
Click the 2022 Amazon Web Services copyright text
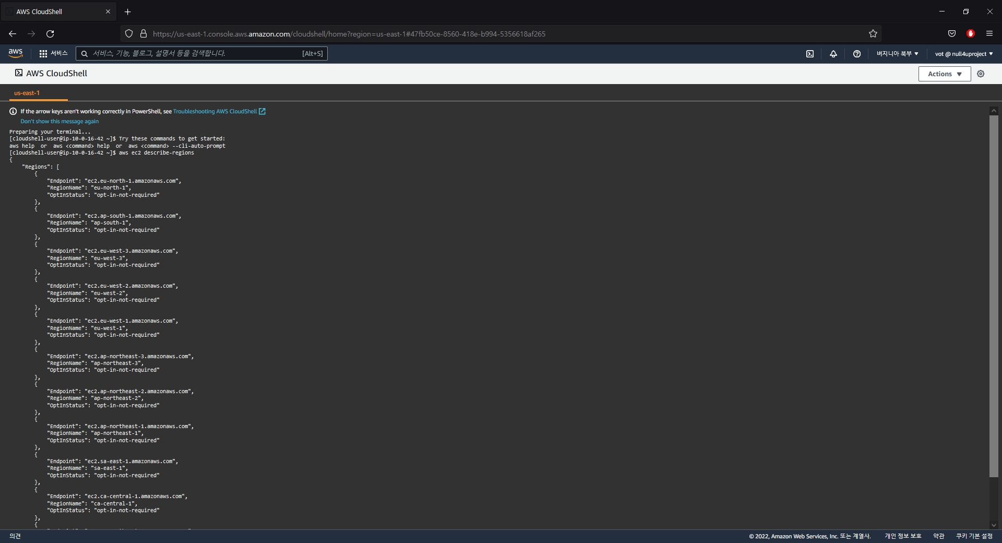[x=810, y=536]
